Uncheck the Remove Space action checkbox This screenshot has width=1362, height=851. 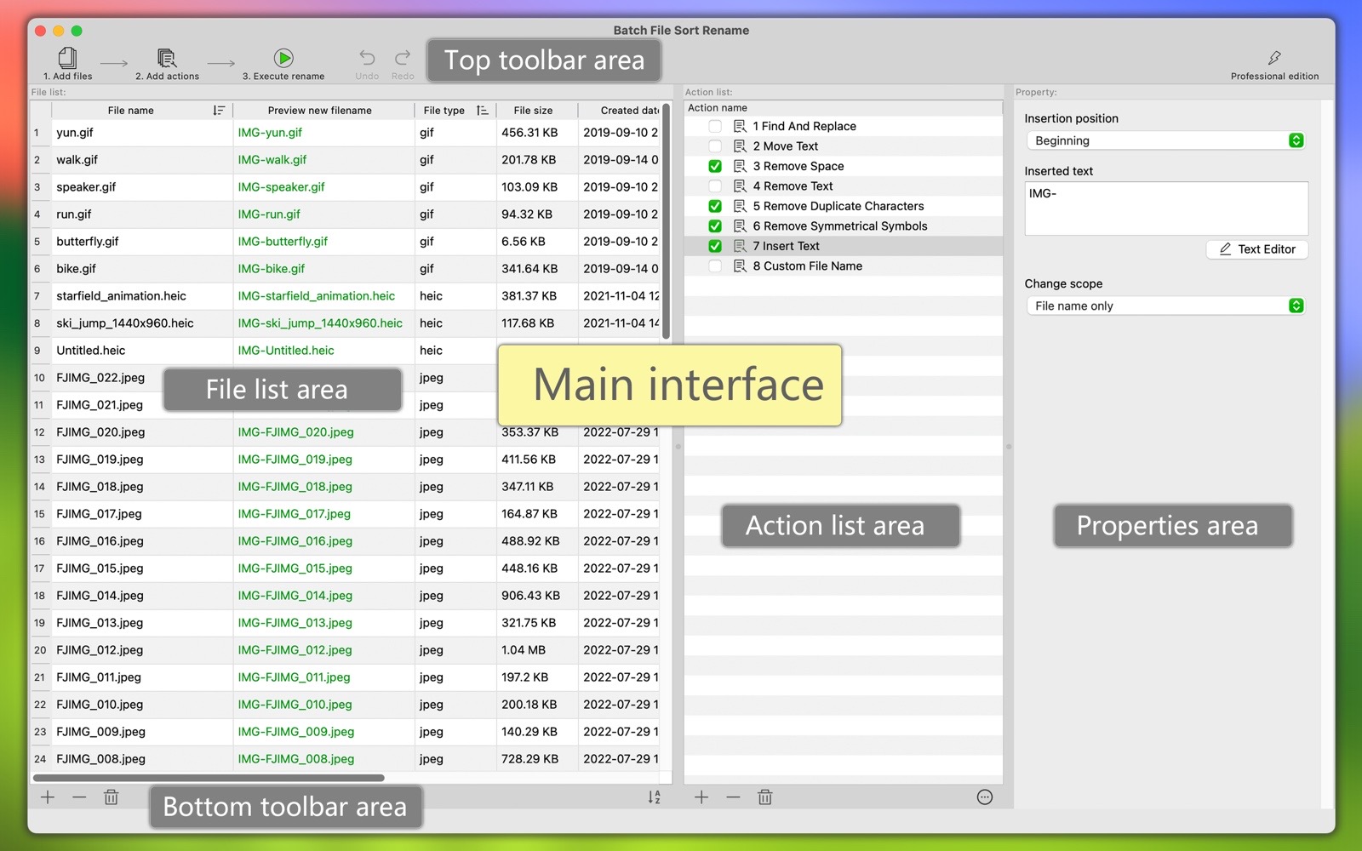(x=715, y=166)
